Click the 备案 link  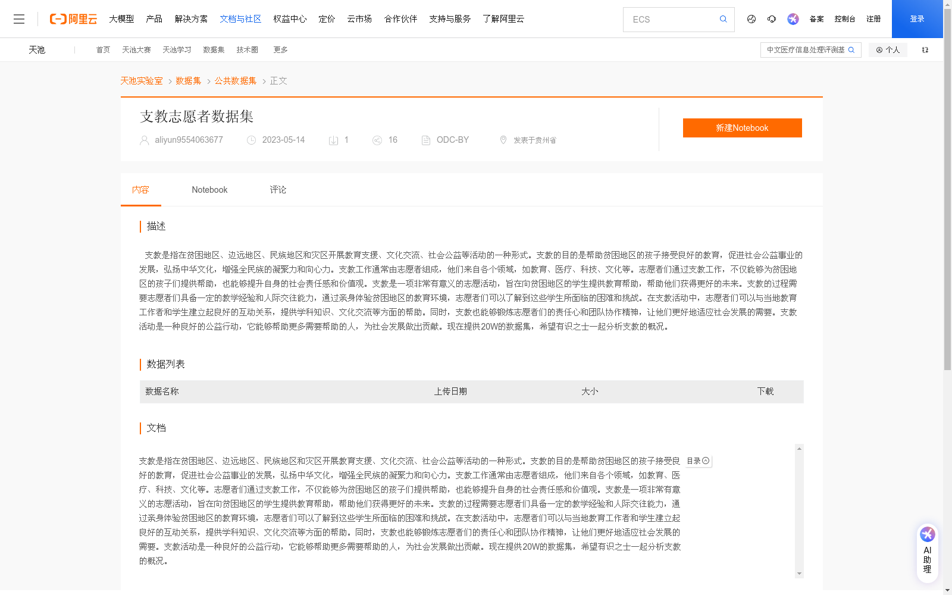[816, 19]
